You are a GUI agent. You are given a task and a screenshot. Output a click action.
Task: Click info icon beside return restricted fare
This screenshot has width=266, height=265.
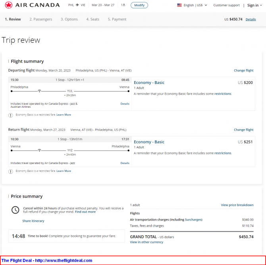pyautogui.click(x=11, y=171)
